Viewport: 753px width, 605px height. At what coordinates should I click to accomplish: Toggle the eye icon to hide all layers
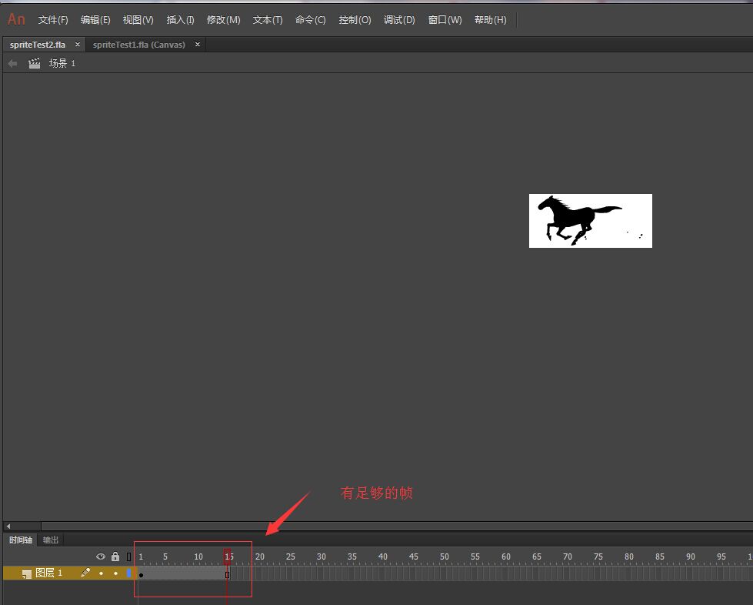coord(100,556)
